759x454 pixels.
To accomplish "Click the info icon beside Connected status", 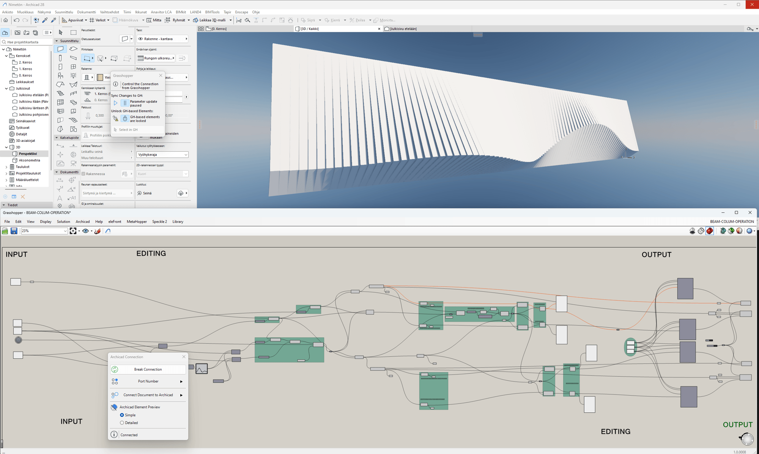I will pyautogui.click(x=114, y=435).
